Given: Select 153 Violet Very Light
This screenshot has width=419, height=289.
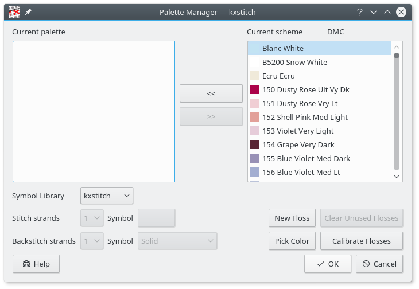Looking at the screenshot, I should (319, 131).
